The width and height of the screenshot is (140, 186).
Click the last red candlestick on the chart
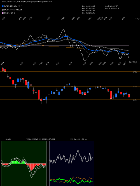tap(129, 96)
